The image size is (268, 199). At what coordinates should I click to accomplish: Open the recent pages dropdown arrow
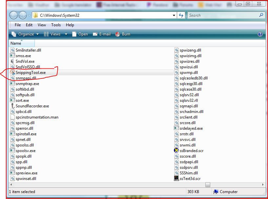click(29, 15)
